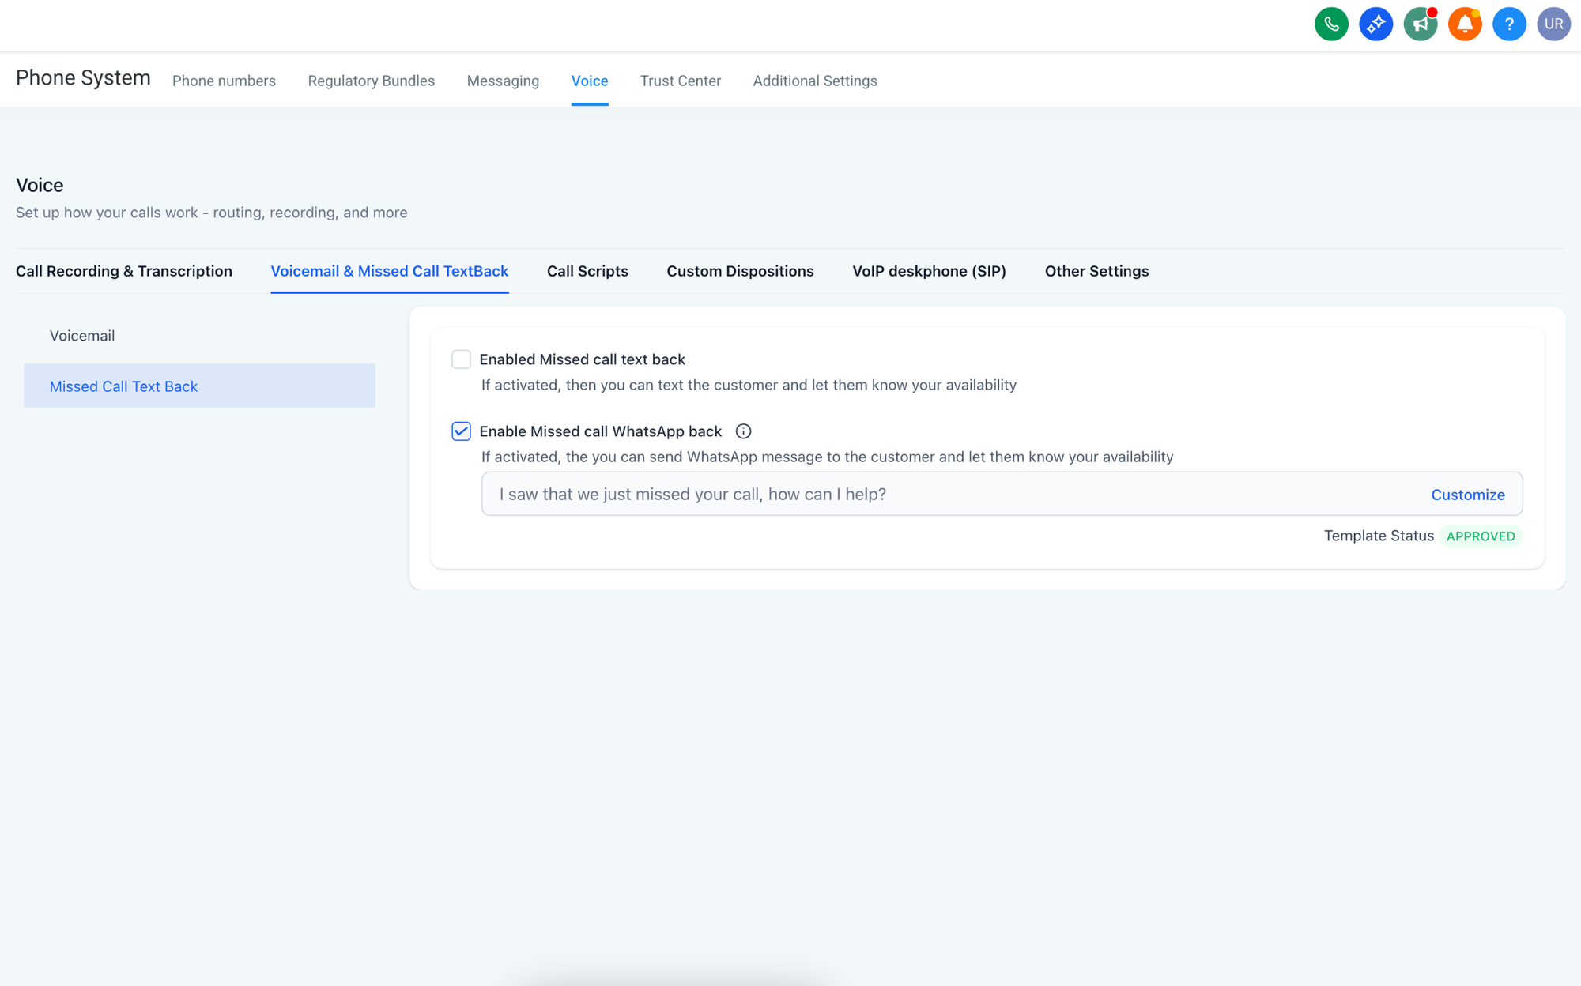The image size is (1581, 986).
Task: Click the missed call message text field
Action: tap(949, 495)
